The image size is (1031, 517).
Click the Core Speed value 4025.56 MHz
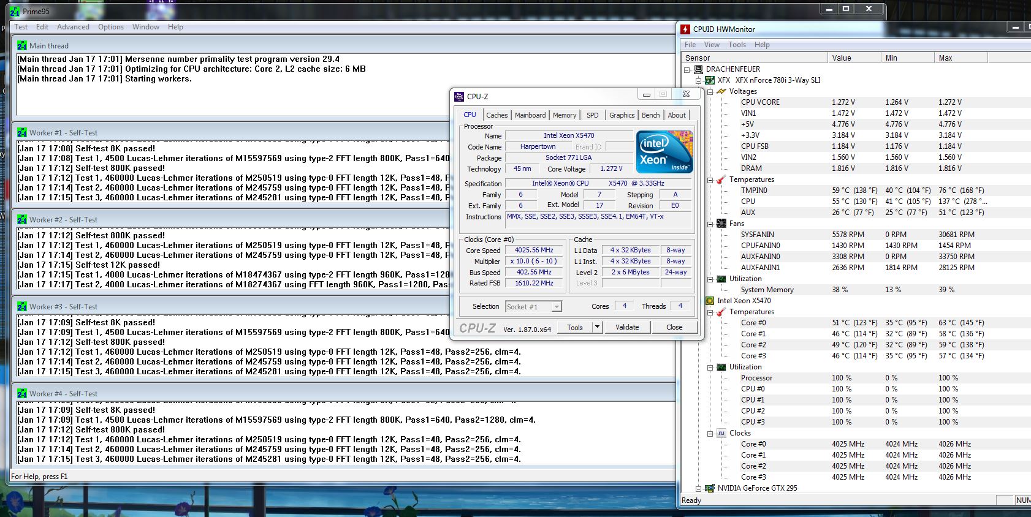tap(534, 251)
